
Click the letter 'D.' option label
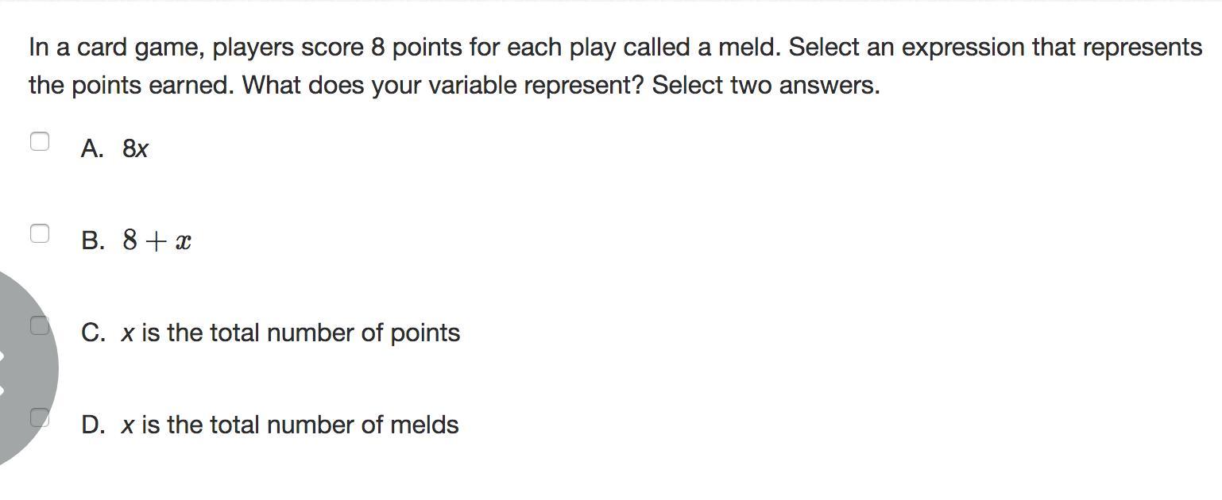coord(93,425)
